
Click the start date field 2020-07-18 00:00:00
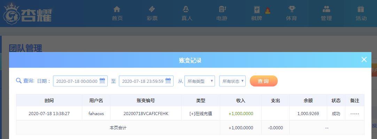[80, 81]
